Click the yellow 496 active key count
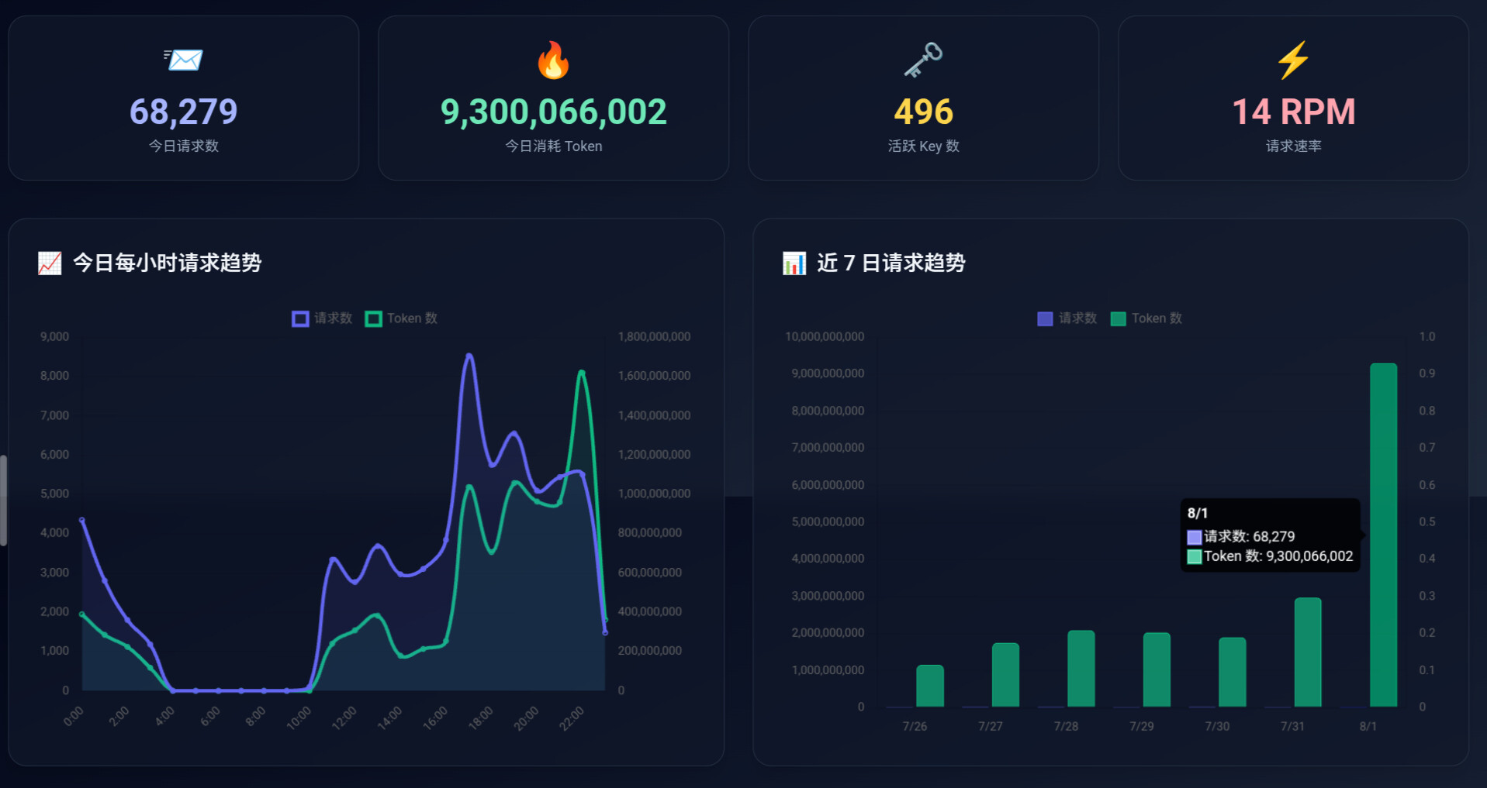The image size is (1487, 788). pos(923,112)
